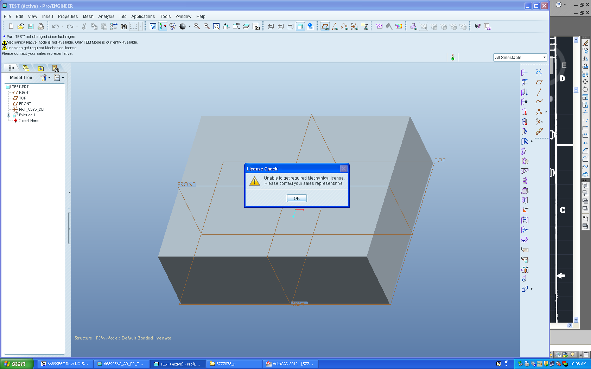Toggle datum planes display
This screenshot has width=591, height=369.
(325, 26)
